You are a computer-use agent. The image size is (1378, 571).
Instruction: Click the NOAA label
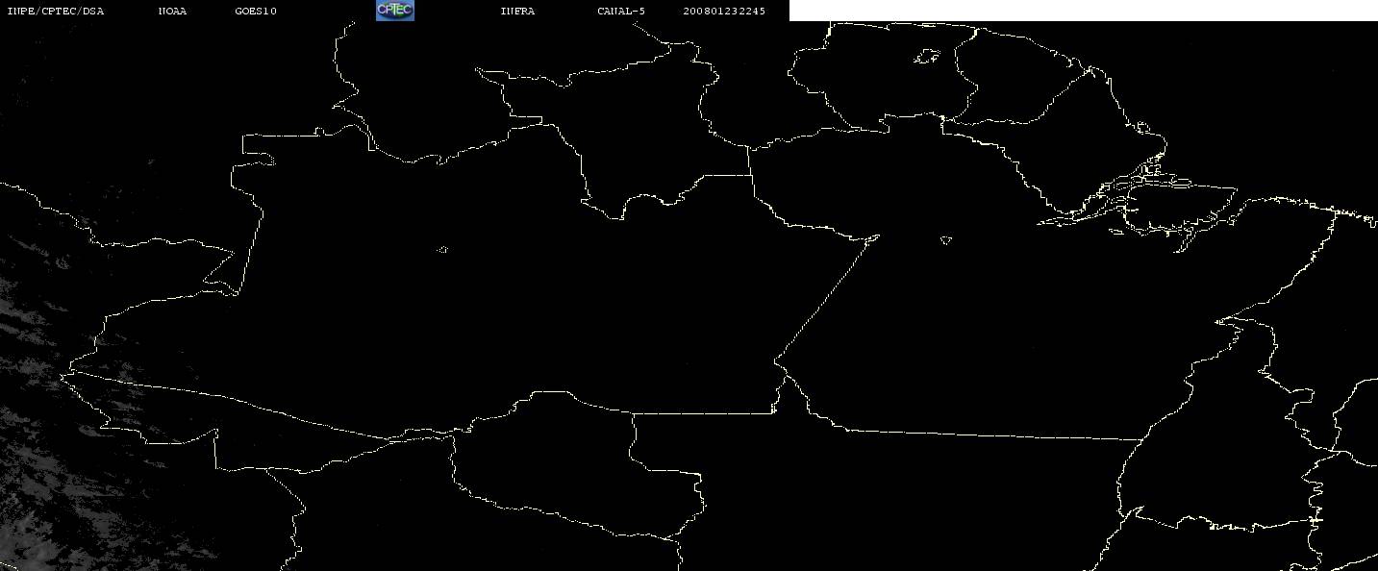[x=172, y=12]
